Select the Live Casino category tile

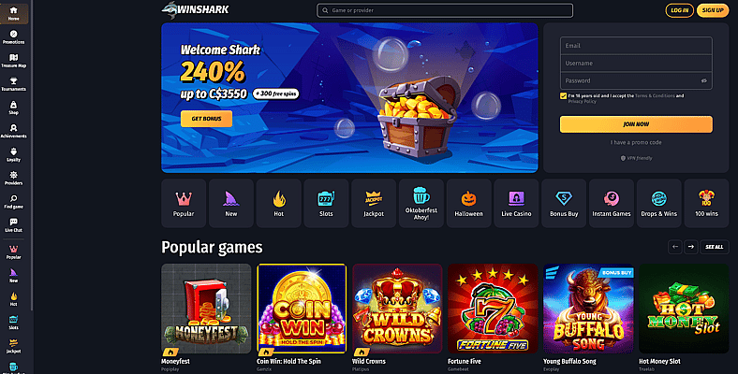[x=516, y=203]
